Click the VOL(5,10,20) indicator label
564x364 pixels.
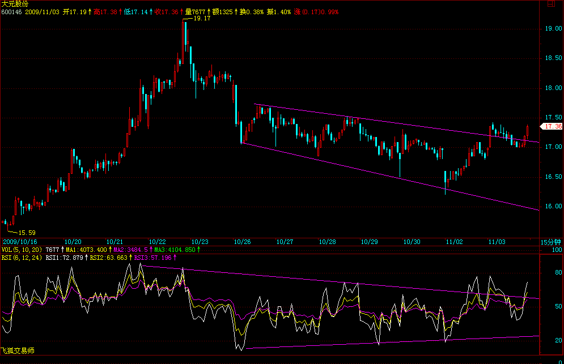coord(22,250)
